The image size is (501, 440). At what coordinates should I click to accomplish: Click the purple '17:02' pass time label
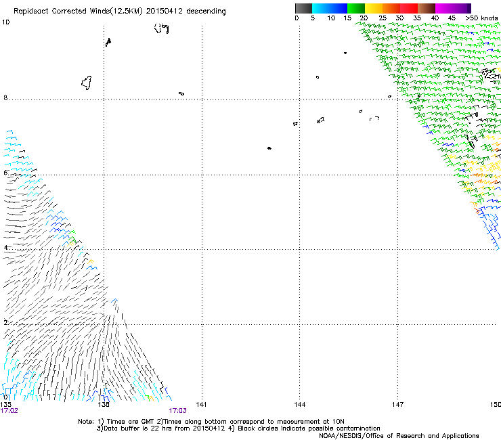[x=9, y=411]
